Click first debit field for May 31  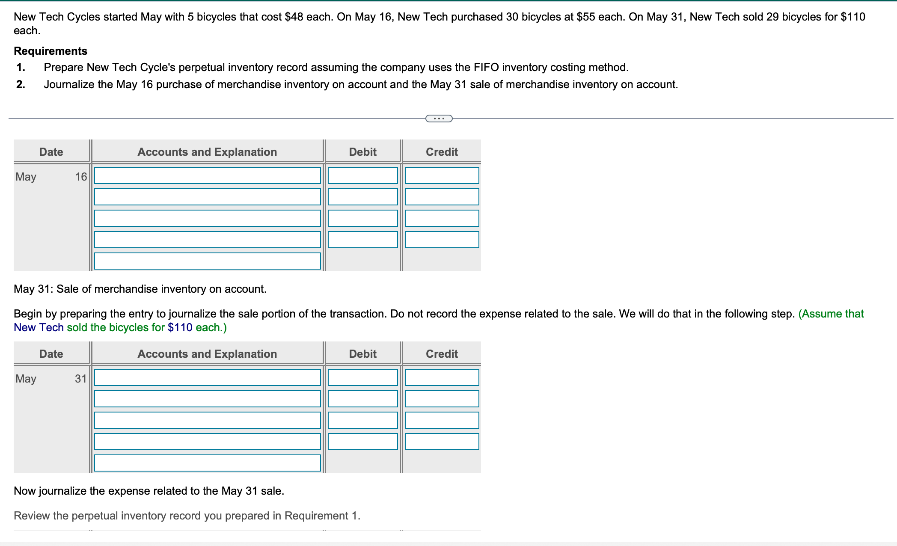point(362,377)
